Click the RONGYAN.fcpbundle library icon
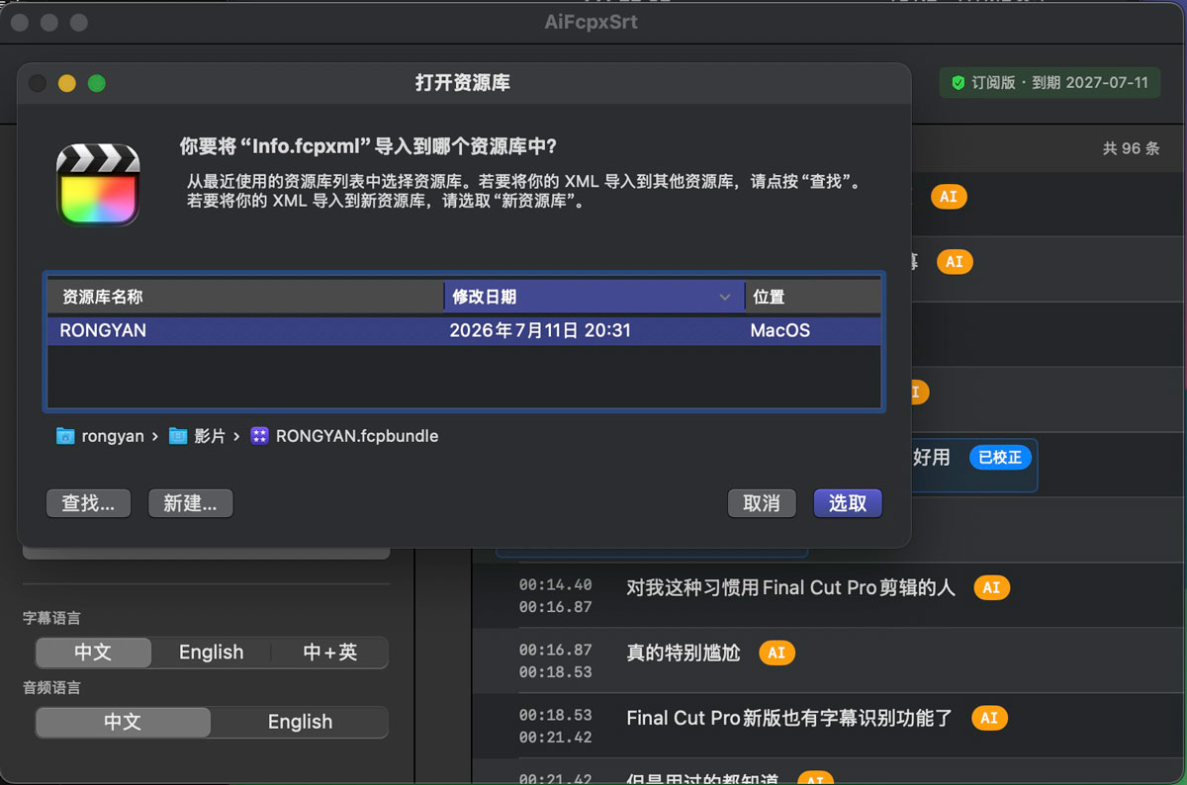The image size is (1187, 785). coord(259,436)
